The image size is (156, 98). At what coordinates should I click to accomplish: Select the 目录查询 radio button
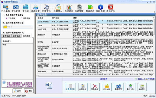[22, 18]
